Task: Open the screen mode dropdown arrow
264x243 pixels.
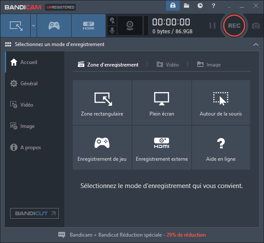Action: click(34, 26)
